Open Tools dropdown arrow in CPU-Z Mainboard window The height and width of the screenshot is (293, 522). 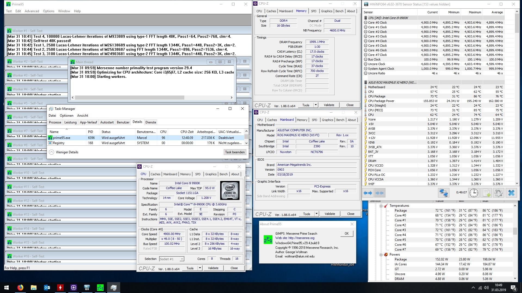pyautogui.click(x=316, y=214)
